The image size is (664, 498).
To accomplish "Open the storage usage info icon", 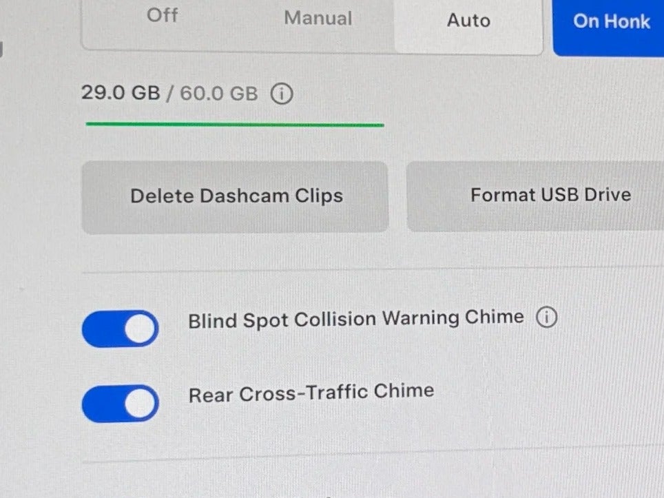I will [x=282, y=94].
